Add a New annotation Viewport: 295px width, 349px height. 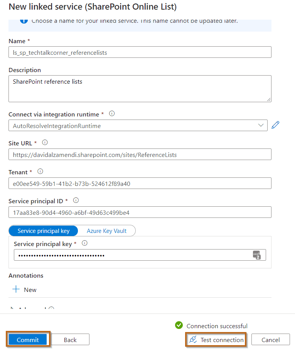(x=25, y=290)
